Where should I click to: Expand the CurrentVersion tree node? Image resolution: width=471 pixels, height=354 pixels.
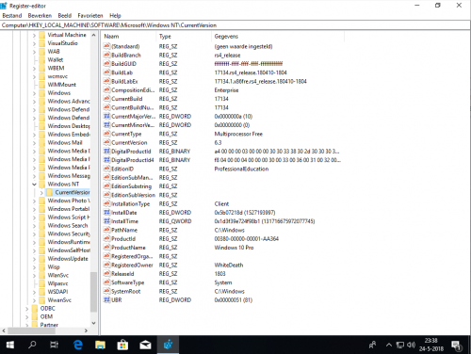41,193
